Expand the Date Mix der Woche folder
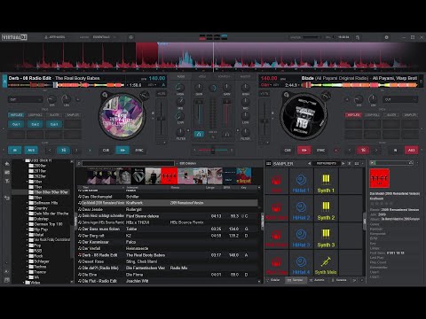 click(28, 214)
